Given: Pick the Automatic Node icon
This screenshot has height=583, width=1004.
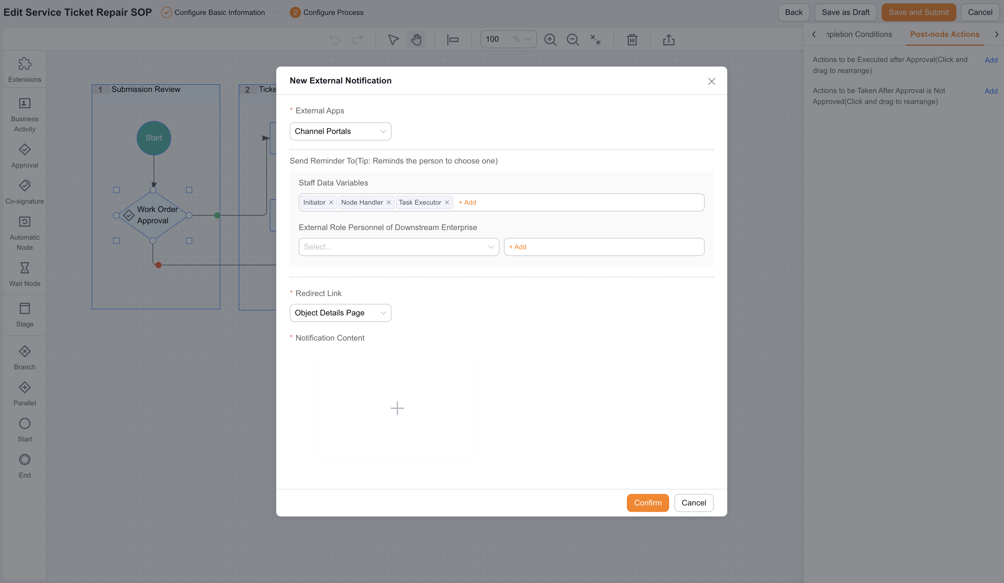Looking at the screenshot, I should pos(25,222).
